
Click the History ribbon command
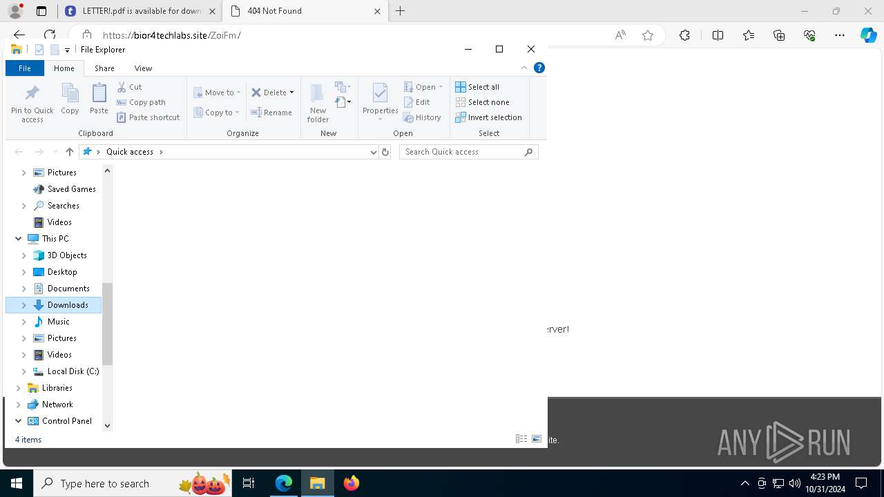(422, 117)
